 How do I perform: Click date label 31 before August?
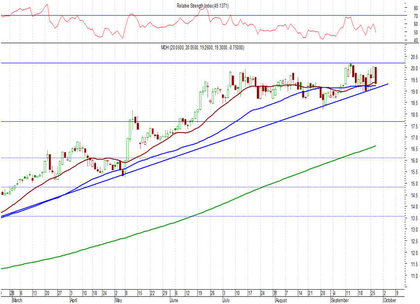pos(275,293)
